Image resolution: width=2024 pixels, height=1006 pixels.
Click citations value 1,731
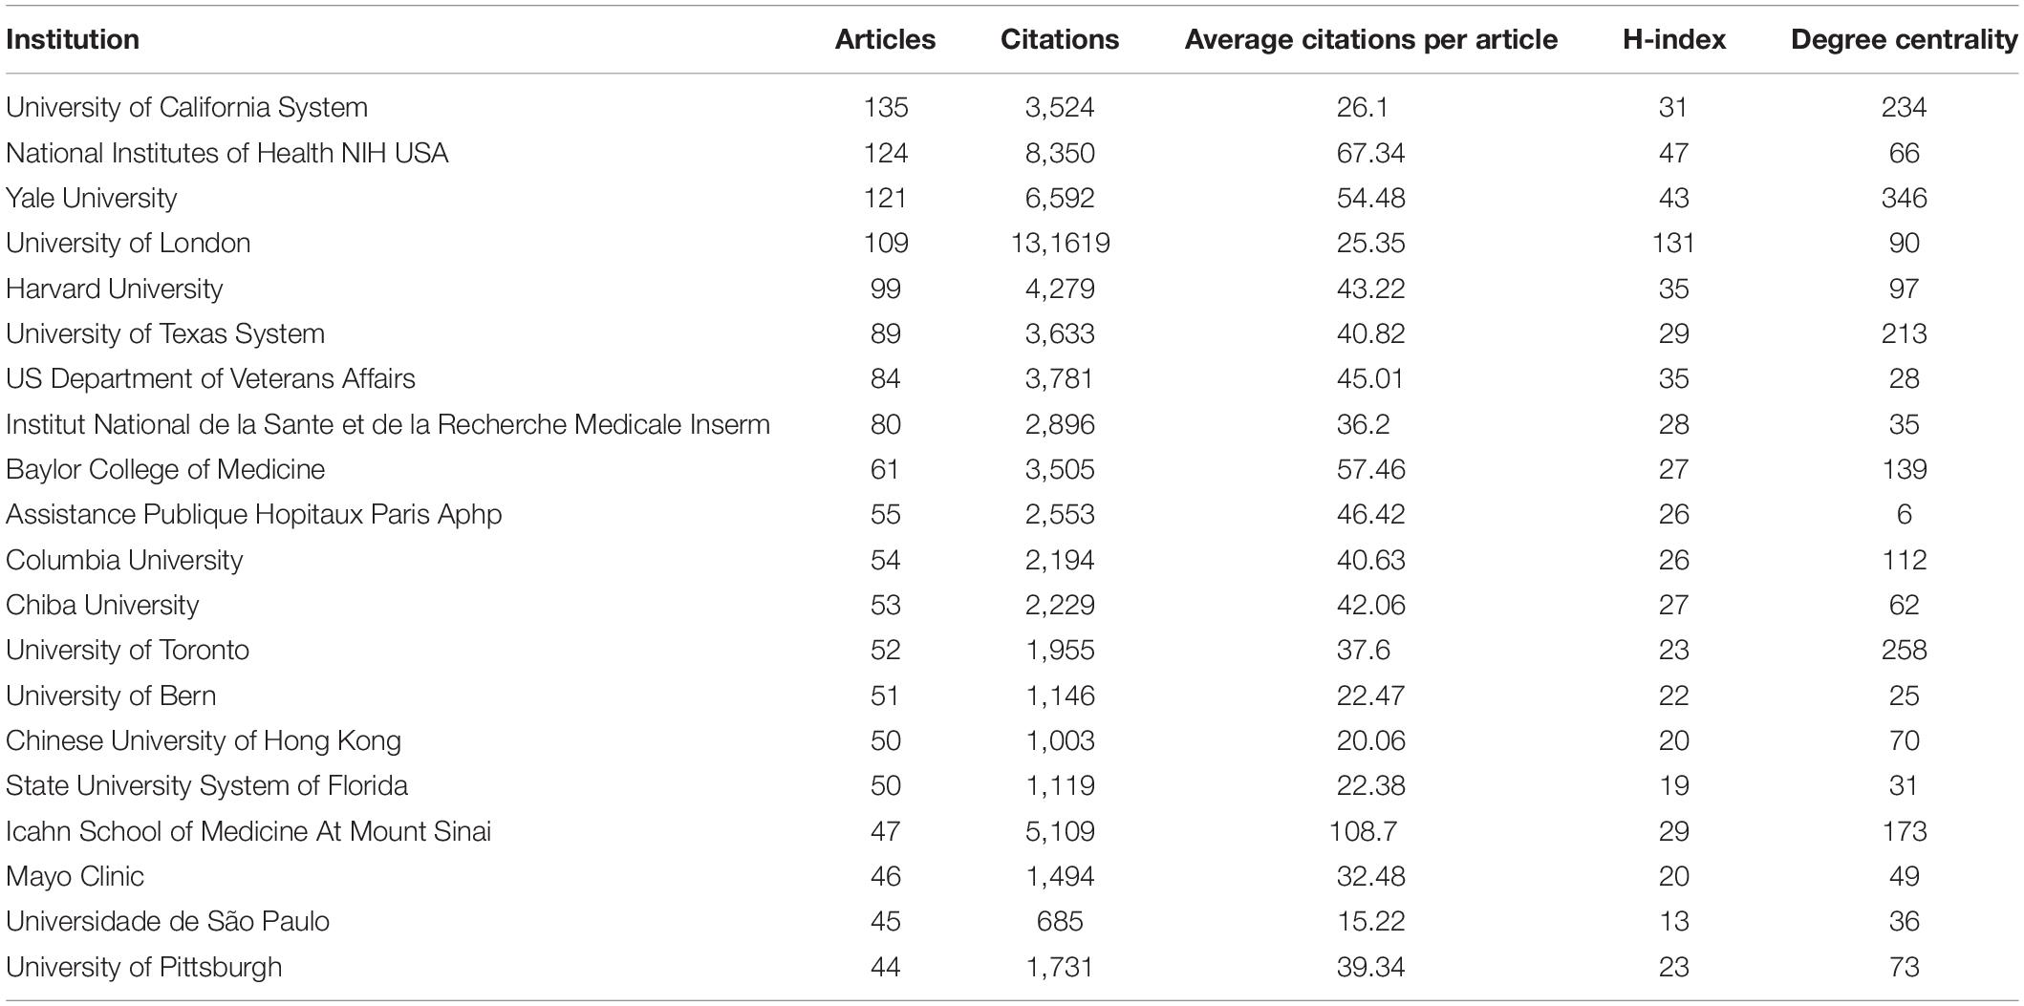coord(1060,967)
